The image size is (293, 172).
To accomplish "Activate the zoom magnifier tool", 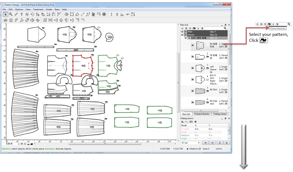I will (11, 14).
